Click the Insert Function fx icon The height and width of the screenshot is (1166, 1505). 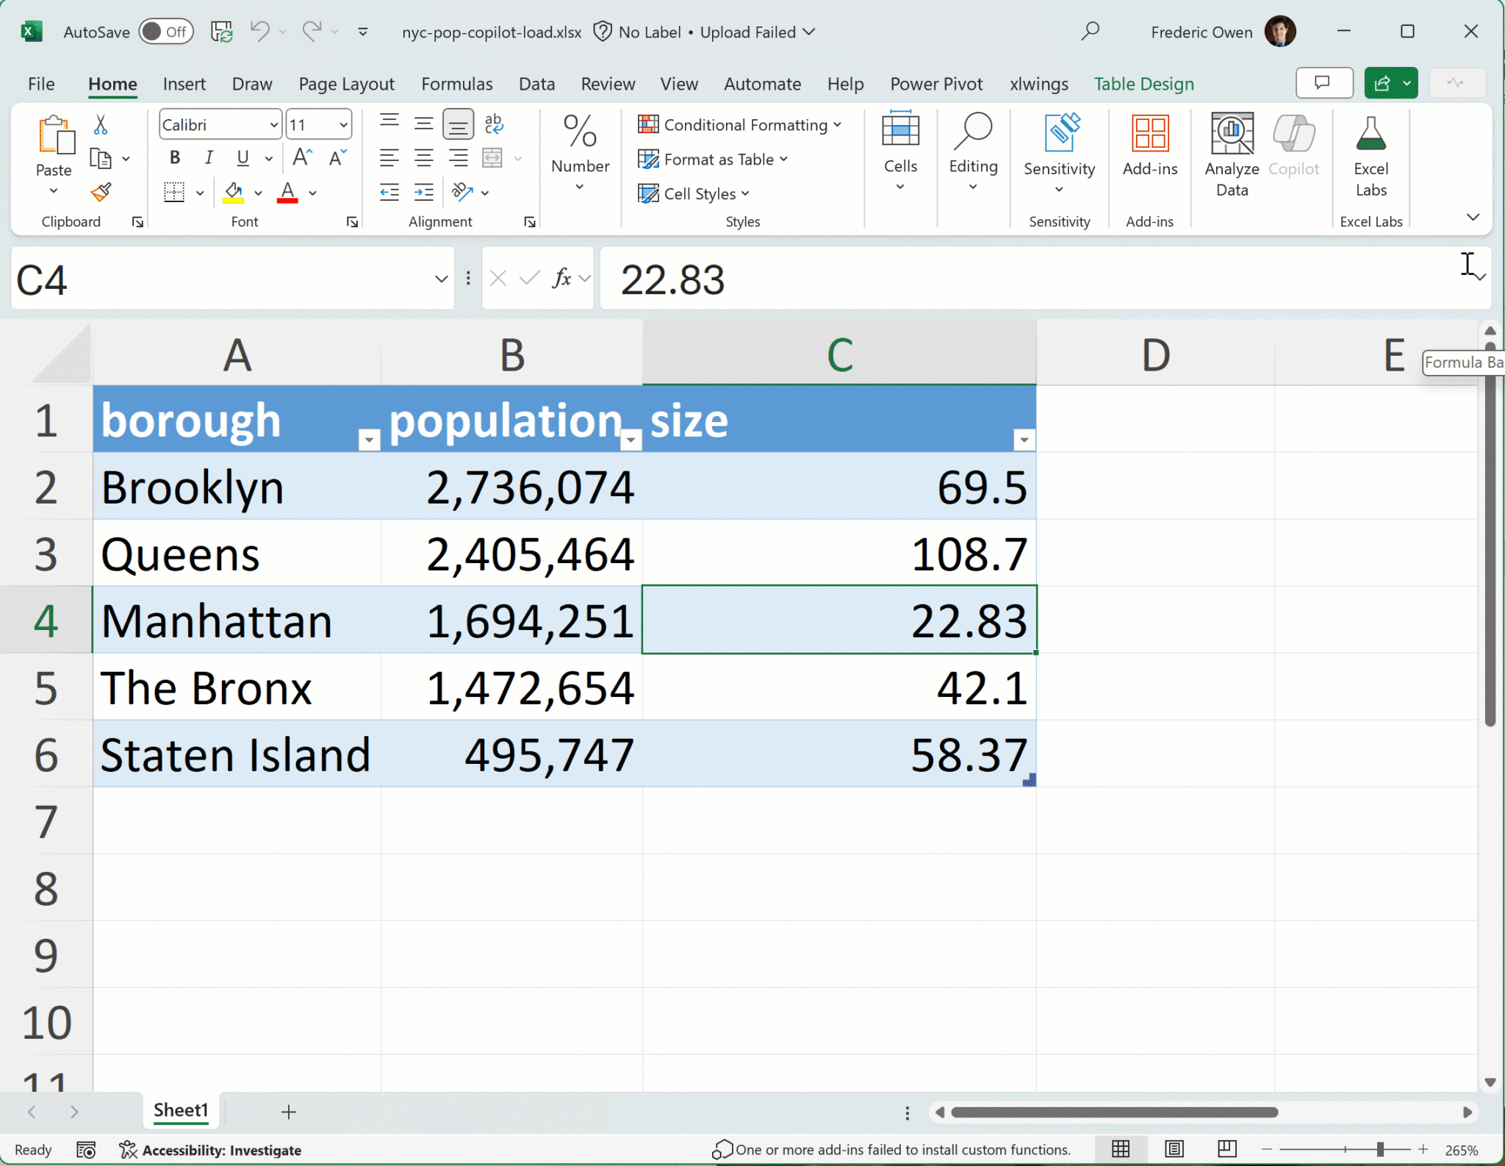point(561,279)
